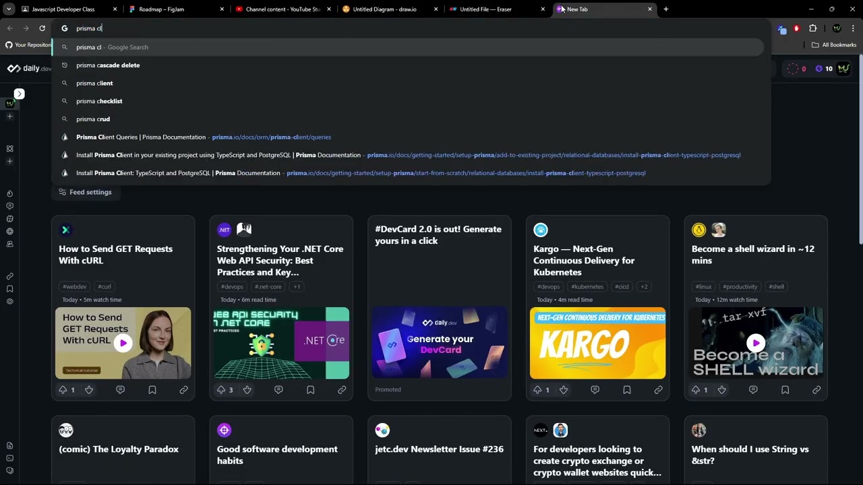The image size is (863, 485).
Task: Copy link of the Kargo post
Action: point(658,390)
